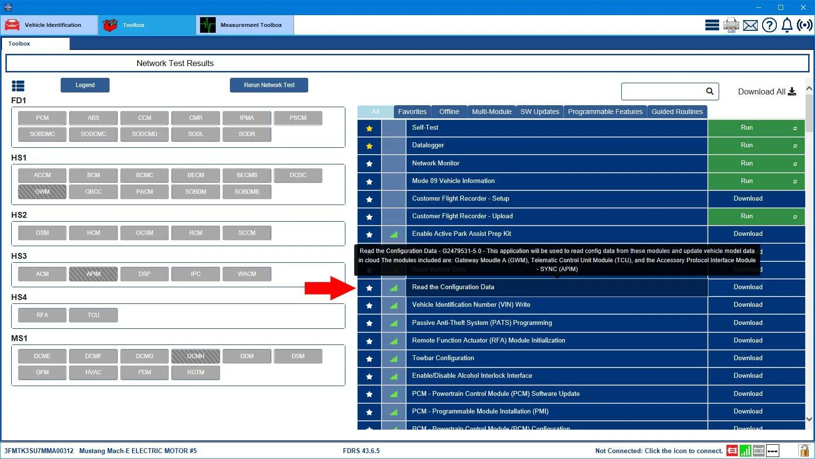
Task: Click signal bars icon for Towbar Configuration
Action: click(x=394, y=359)
